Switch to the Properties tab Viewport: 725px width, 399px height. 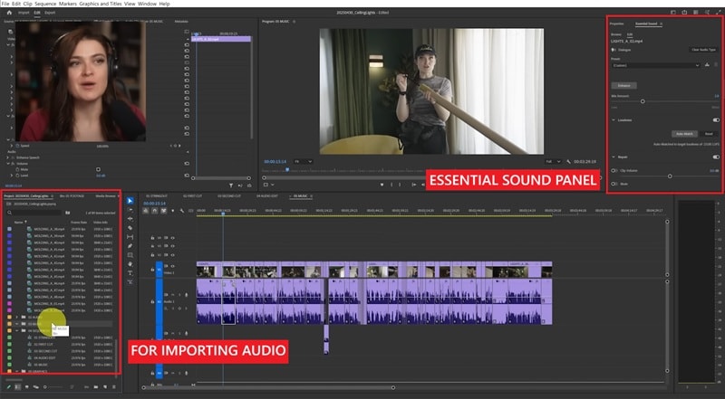pyautogui.click(x=617, y=24)
